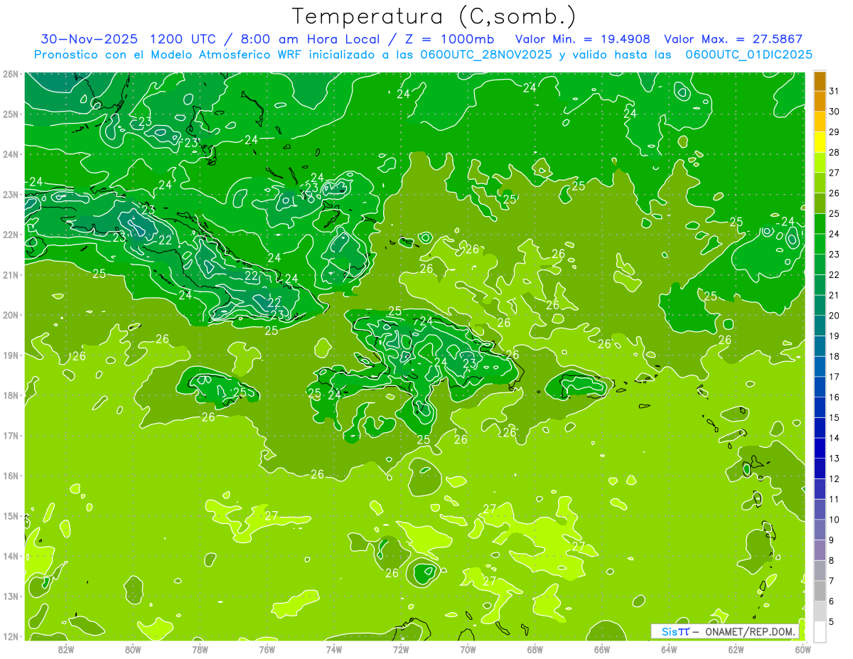Click the '64W' longitude axis label

(x=669, y=649)
